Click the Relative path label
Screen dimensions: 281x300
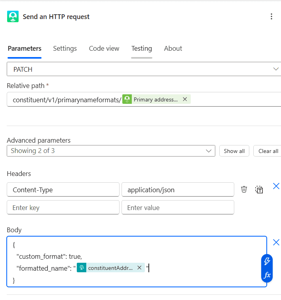tap(26, 86)
